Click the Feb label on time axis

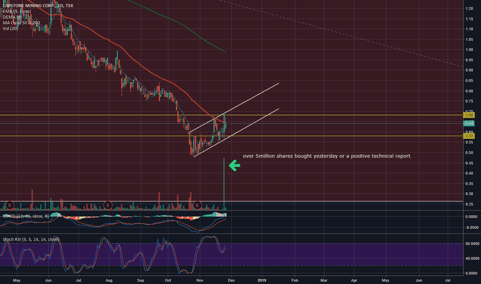point(295,280)
